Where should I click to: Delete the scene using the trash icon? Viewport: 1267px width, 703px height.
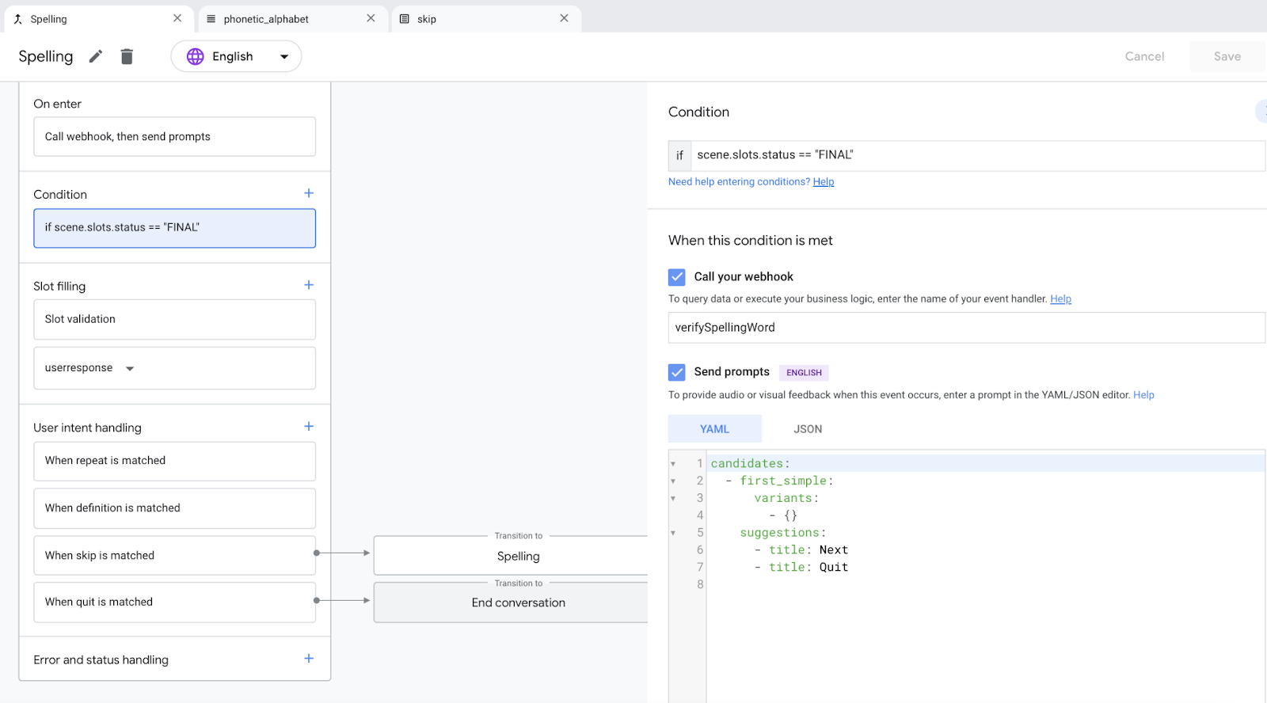coord(127,56)
